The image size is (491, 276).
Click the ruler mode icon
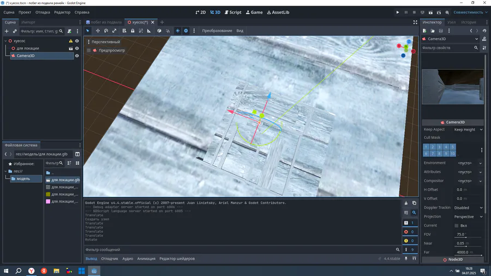[149, 31]
